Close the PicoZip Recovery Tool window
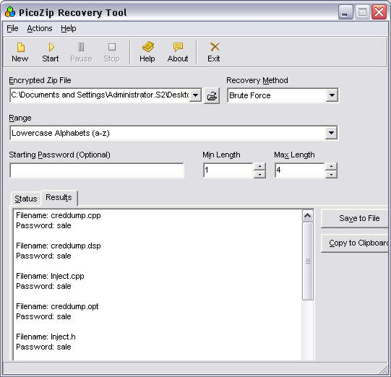The image size is (391, 377). (x=379, y=12)
